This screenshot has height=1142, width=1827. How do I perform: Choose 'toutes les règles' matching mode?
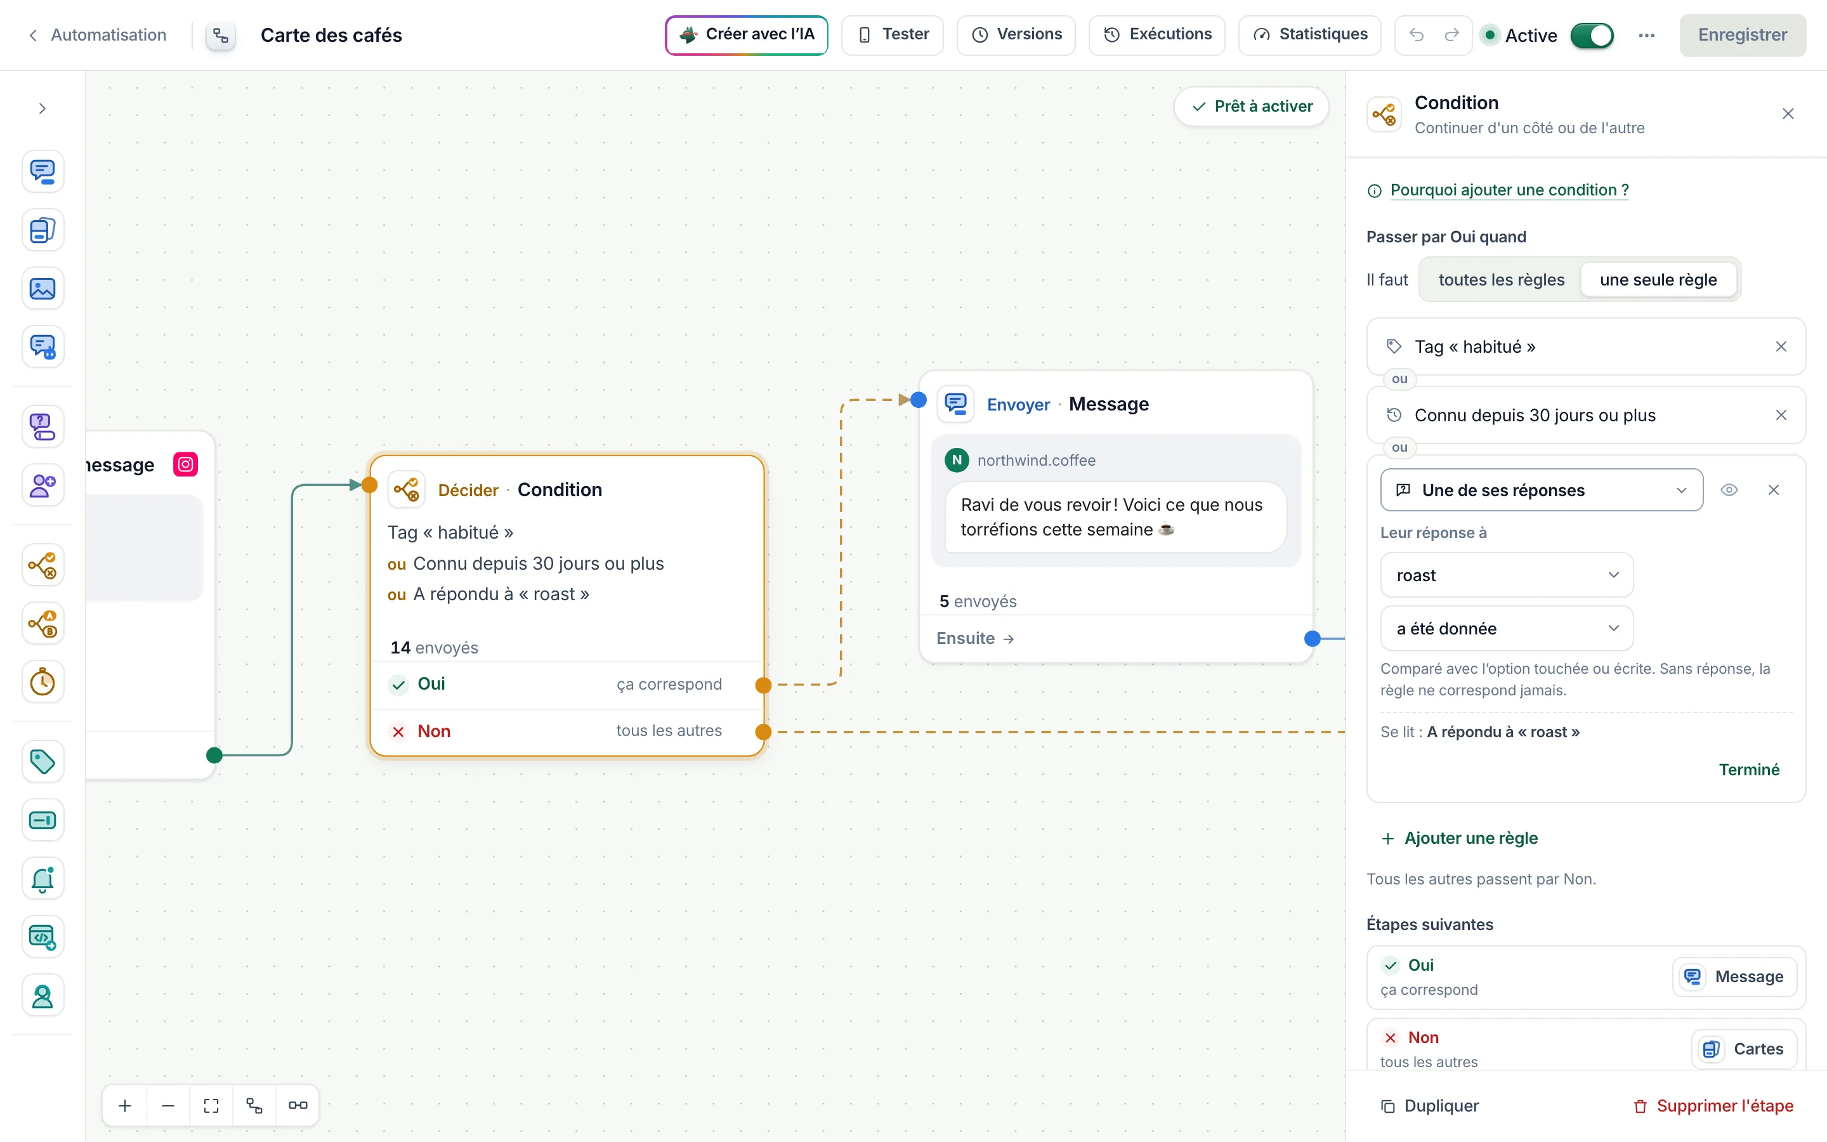[1501, 279]
